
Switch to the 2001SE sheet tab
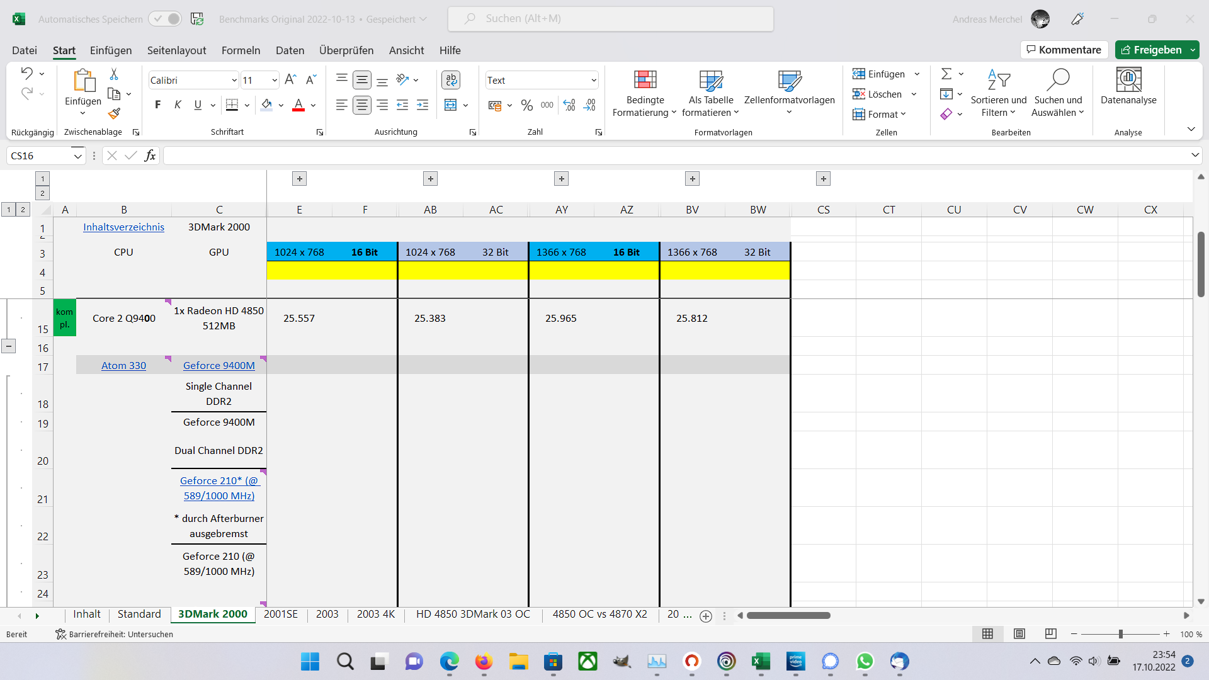point(281,614)
